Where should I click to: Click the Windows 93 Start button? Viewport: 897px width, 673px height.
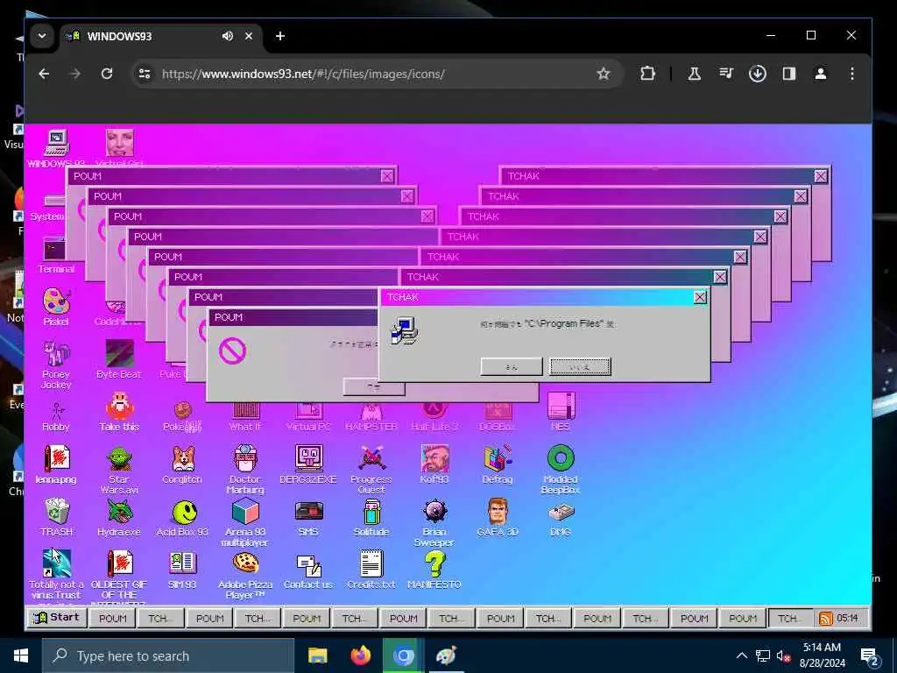coord(57,618)
